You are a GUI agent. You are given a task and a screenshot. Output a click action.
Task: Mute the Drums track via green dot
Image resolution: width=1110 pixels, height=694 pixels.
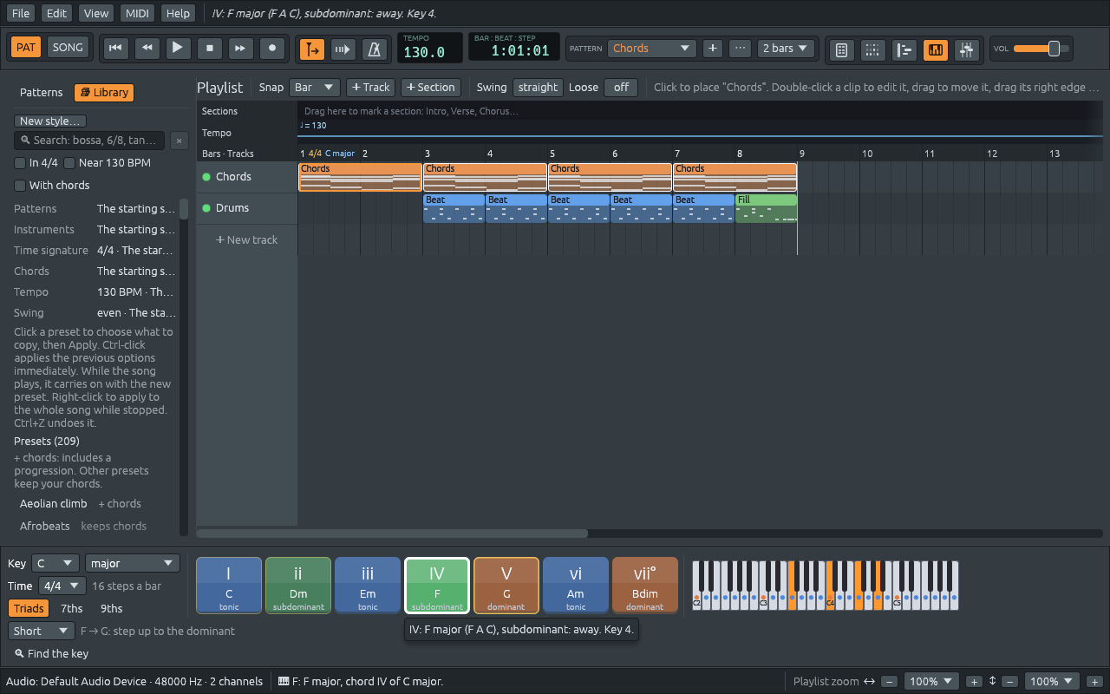(206, 208)
